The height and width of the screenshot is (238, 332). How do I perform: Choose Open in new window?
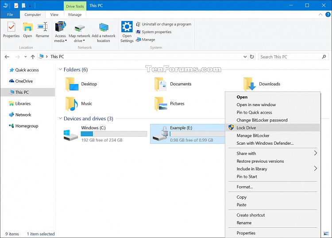click(x=273, y=105)
